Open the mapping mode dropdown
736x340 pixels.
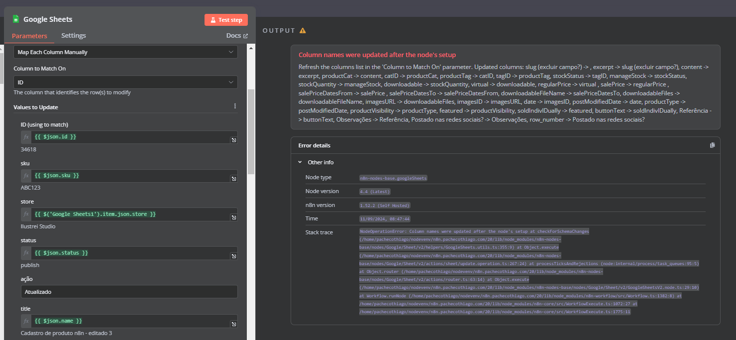125,52
